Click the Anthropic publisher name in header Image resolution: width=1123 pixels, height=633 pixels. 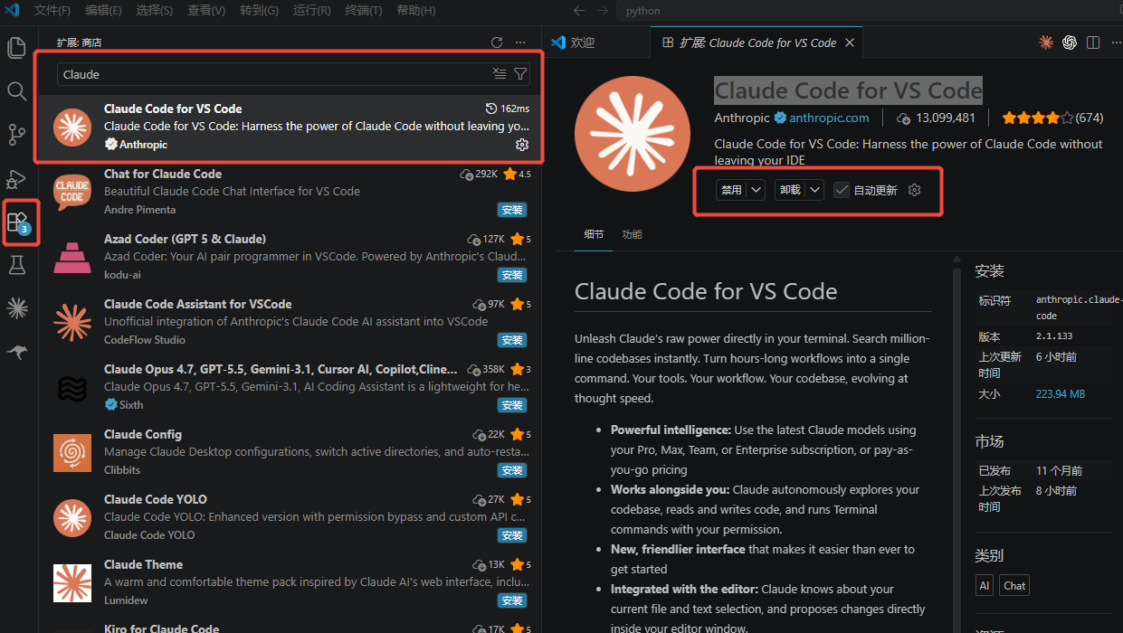pos(741,118)
